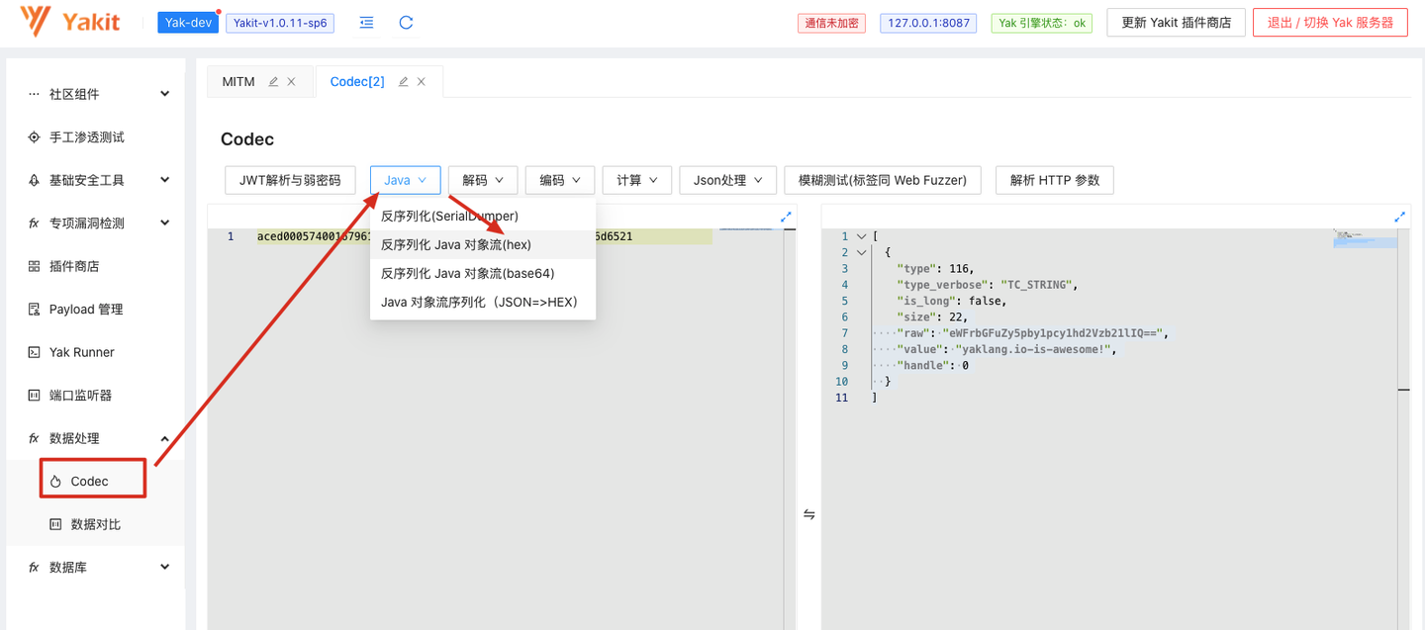Screen dimensions: 1425x630
Task: Click the "raw" base64 value line
Action: tap(1033, 333)
